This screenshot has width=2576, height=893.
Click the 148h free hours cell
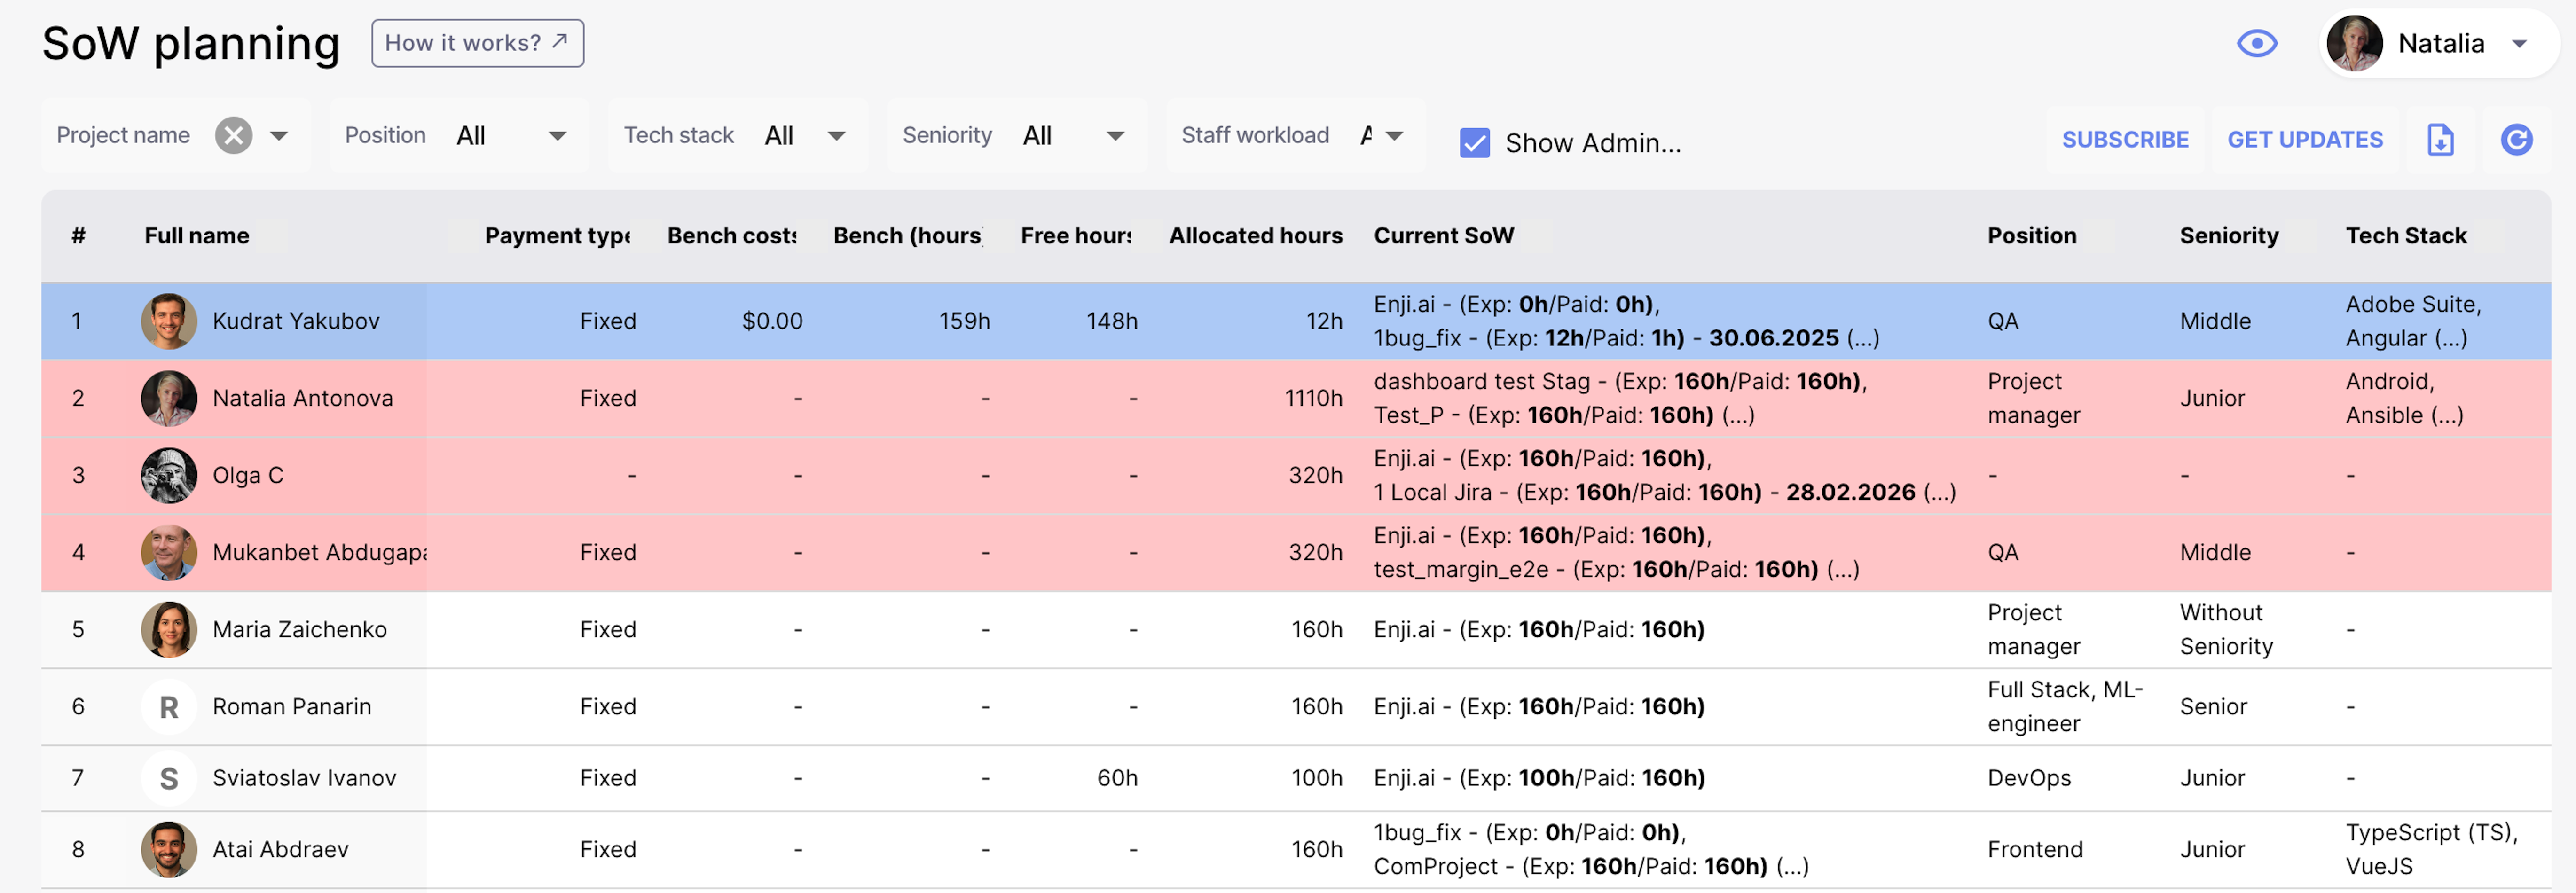pyautogui.click(x=1112, y=321)
